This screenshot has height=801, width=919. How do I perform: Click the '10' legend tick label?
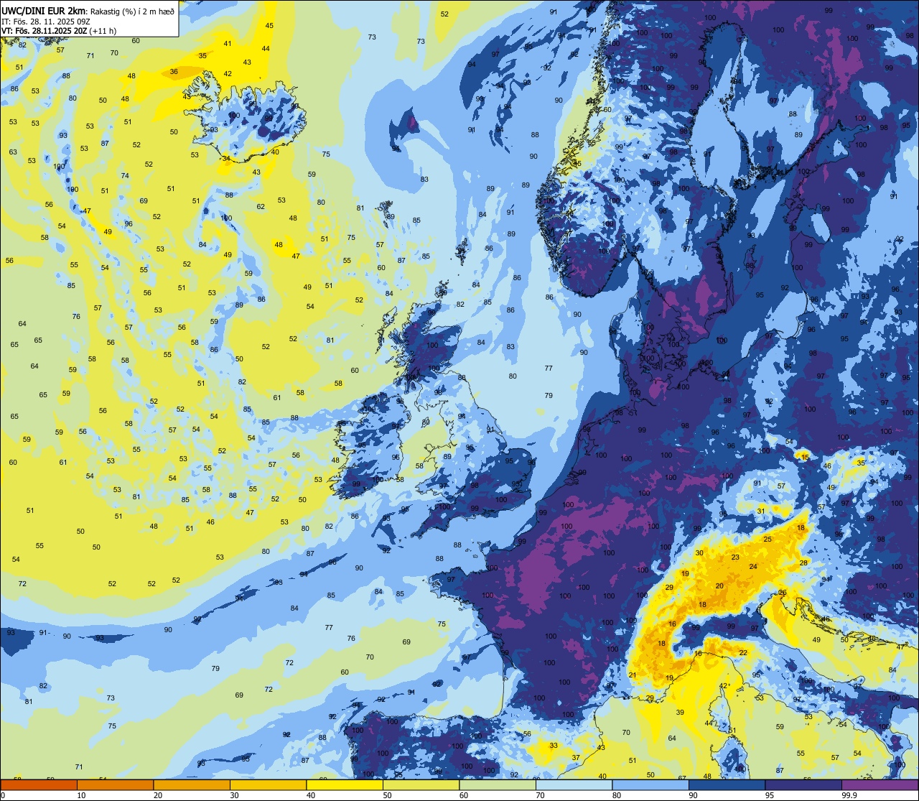(x=81, y=795)
